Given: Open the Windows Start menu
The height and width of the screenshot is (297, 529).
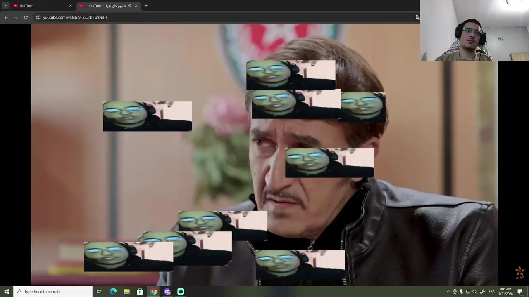Looking at the screenshot, I should (7, 292).
